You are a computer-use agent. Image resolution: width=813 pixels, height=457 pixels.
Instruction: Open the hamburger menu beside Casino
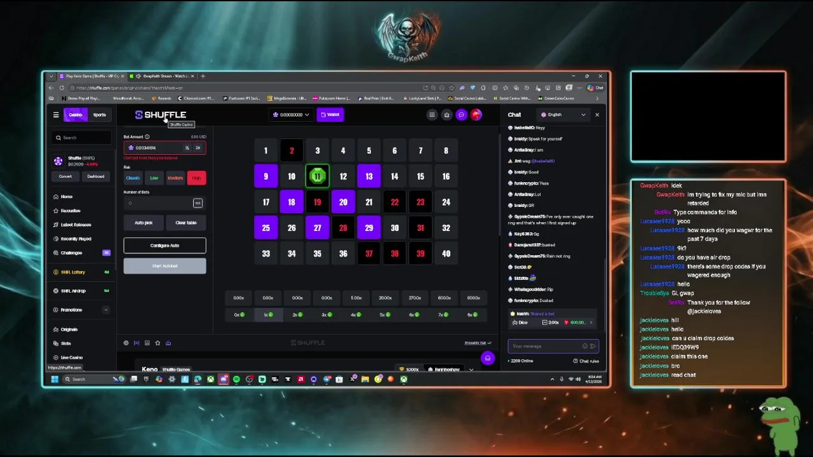click(56, 115)
